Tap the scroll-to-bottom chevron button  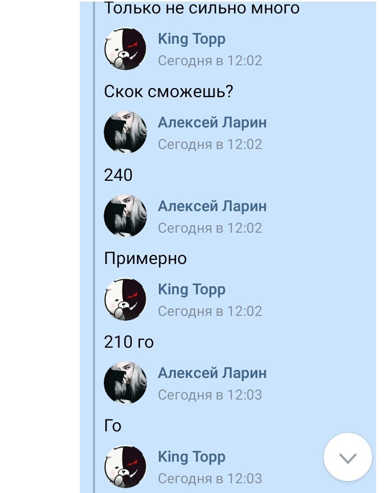(348, 457)
